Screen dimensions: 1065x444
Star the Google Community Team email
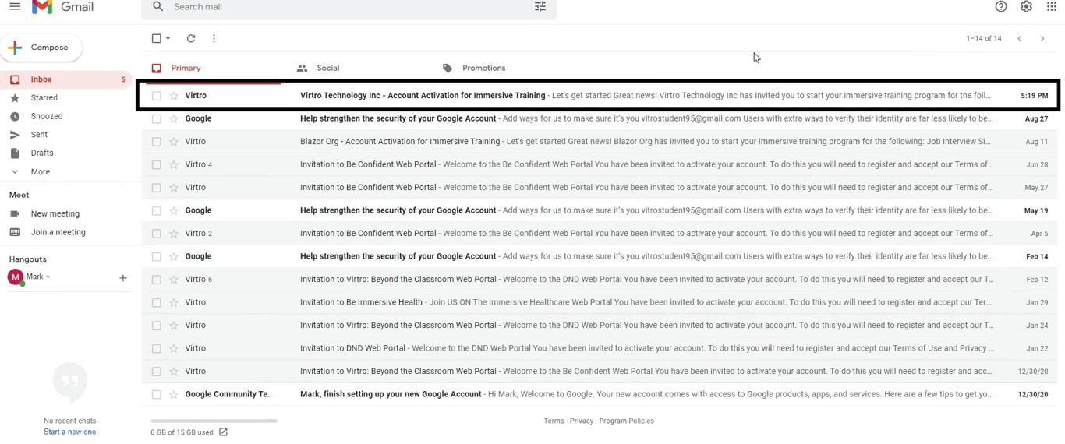point(174,395)
